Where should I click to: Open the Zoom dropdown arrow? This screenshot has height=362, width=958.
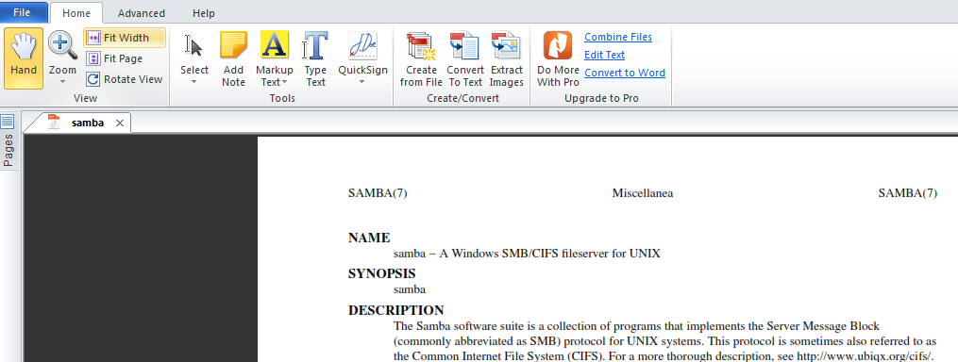pos(62,82)
